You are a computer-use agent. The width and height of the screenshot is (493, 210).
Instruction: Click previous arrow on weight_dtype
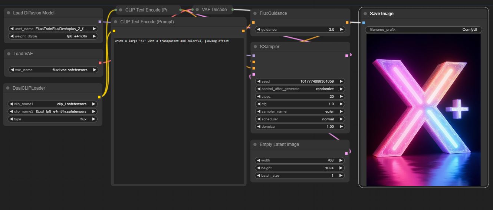(11, 36)
